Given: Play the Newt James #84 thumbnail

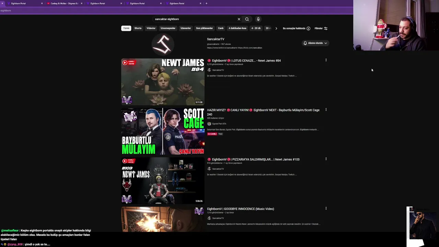Looking at the screenshot, I should pyautogui.click(x=163, y=82).
